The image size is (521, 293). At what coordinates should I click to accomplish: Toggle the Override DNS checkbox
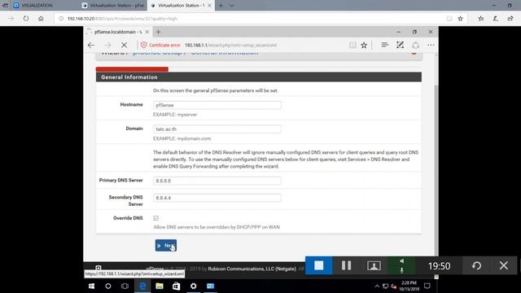pyautogui.click(x=155, y=218)
